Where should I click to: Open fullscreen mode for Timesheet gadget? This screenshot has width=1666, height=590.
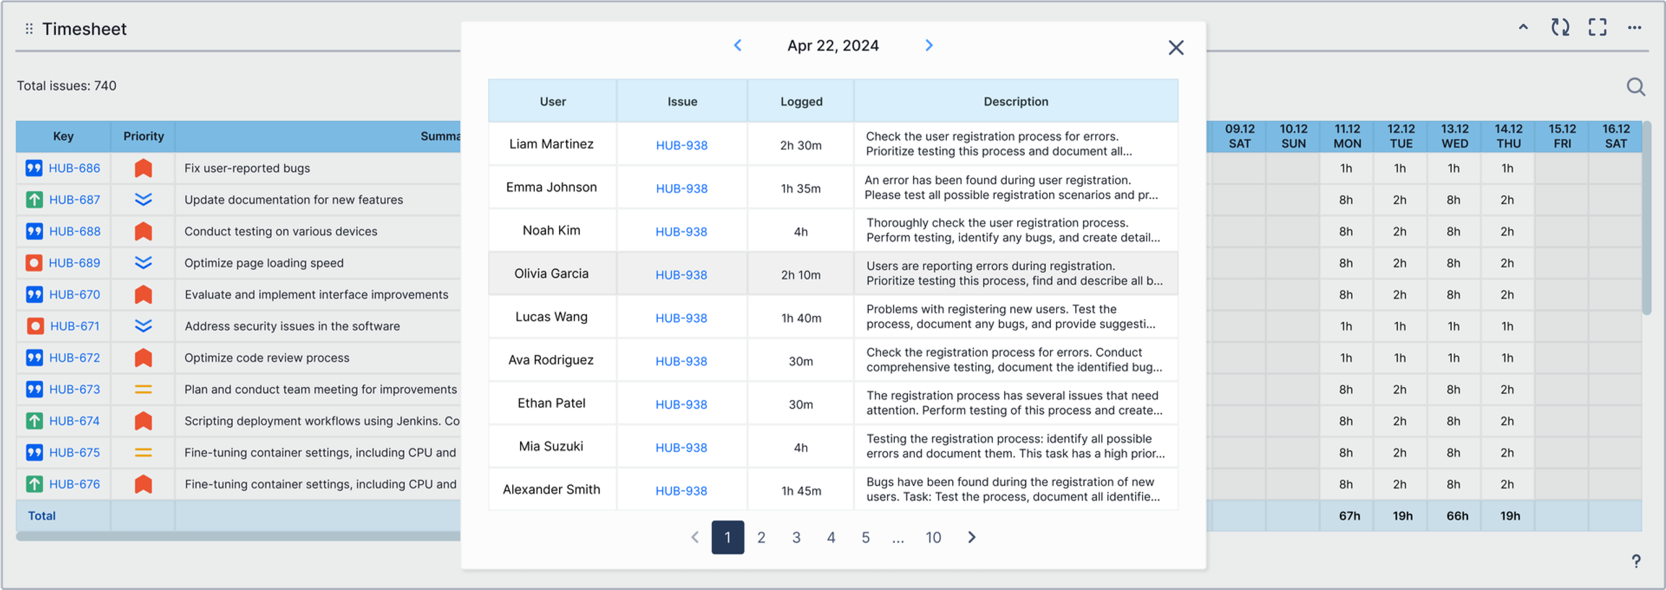point(1597,27)
